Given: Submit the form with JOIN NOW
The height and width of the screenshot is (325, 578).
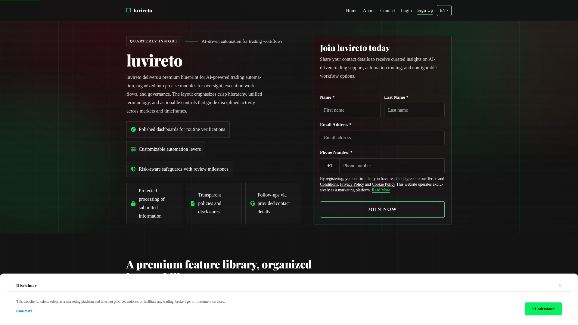Looking at the screenshot, I should (x=382, y=209).
